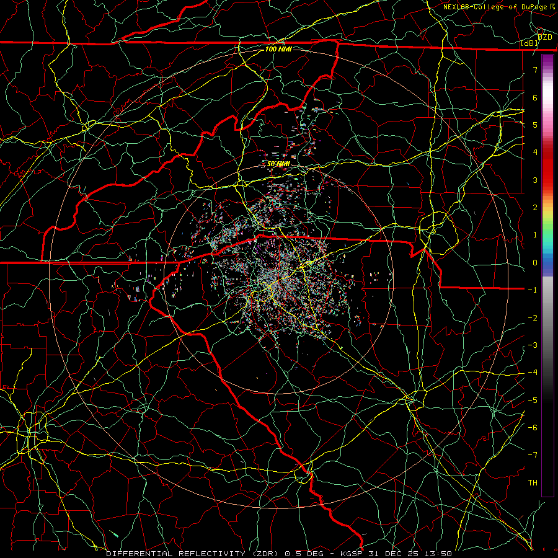Click the 50 NMI range ring label

coord(278,164)
